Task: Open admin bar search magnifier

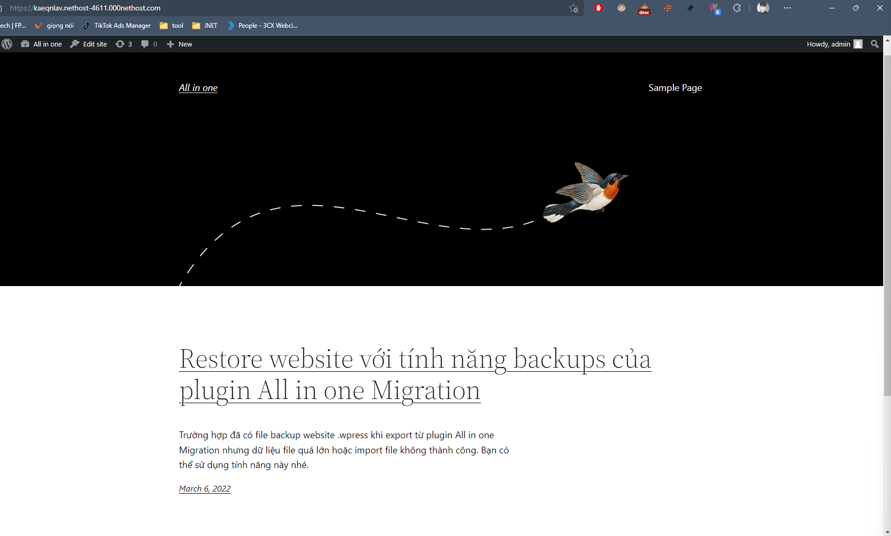Action: click(874, 44)
